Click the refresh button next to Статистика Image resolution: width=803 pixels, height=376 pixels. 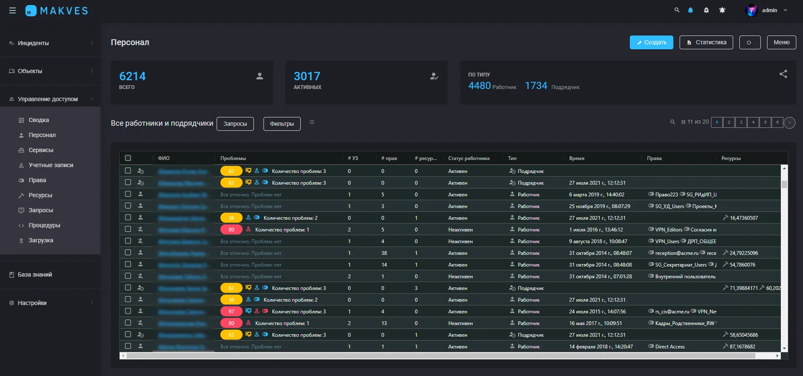(x=749, y=42)
